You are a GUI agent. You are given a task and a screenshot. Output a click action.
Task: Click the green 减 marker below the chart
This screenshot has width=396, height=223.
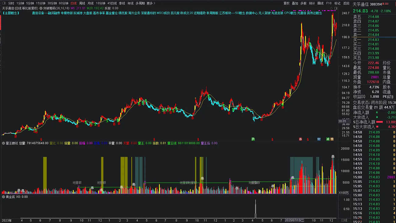coord(328,139)
